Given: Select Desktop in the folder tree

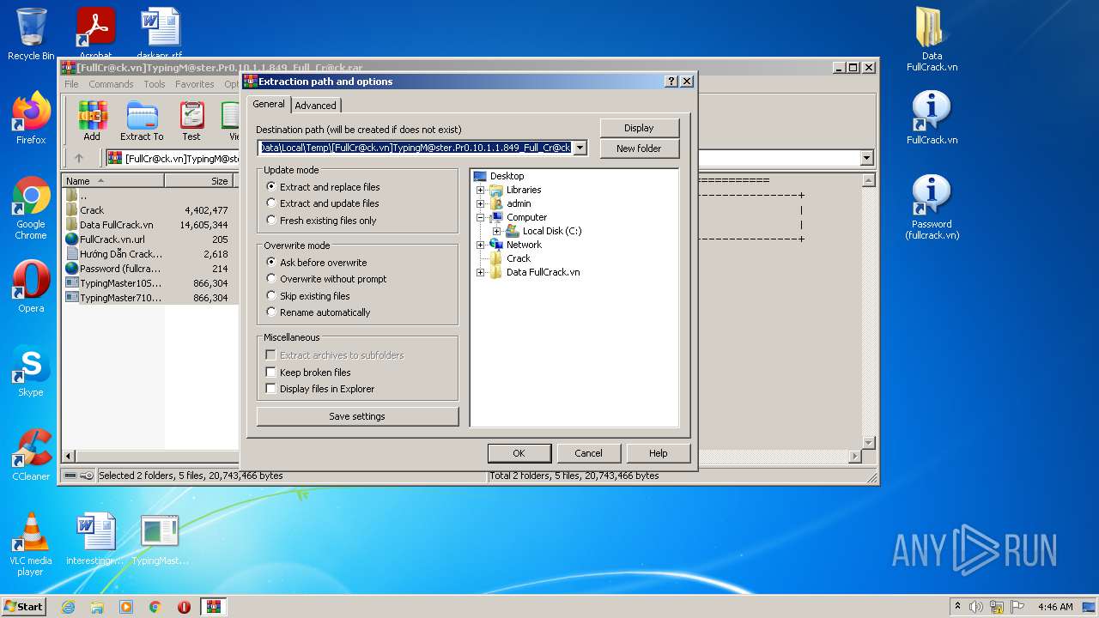Looking at the screenshot, I should (x=507, y=176).
